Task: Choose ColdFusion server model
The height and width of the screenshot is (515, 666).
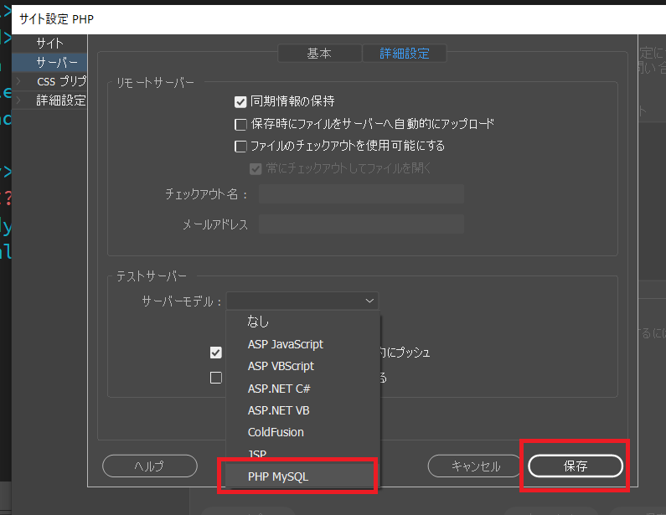Action: tap(276, 432)
